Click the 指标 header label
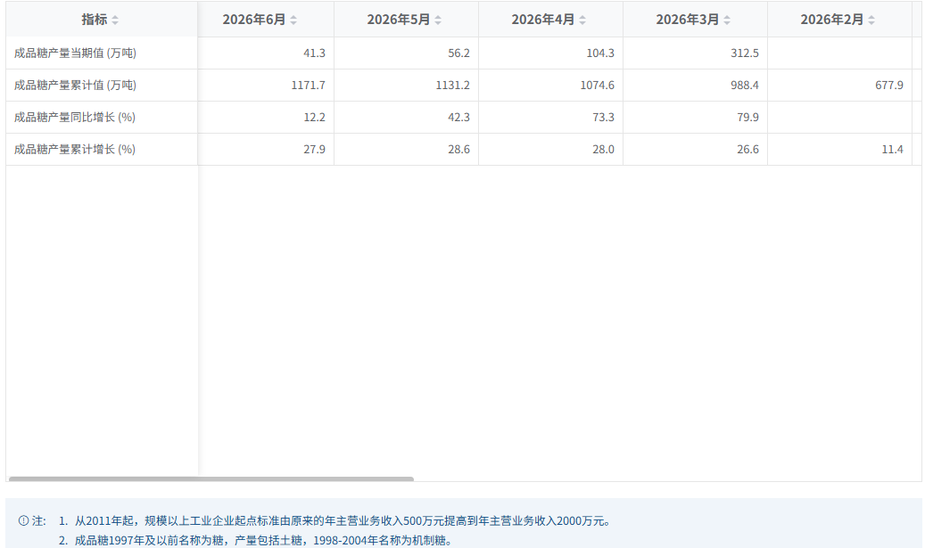Image resolution: width=925 pixels, height=548 pixels. click(95, 20)
